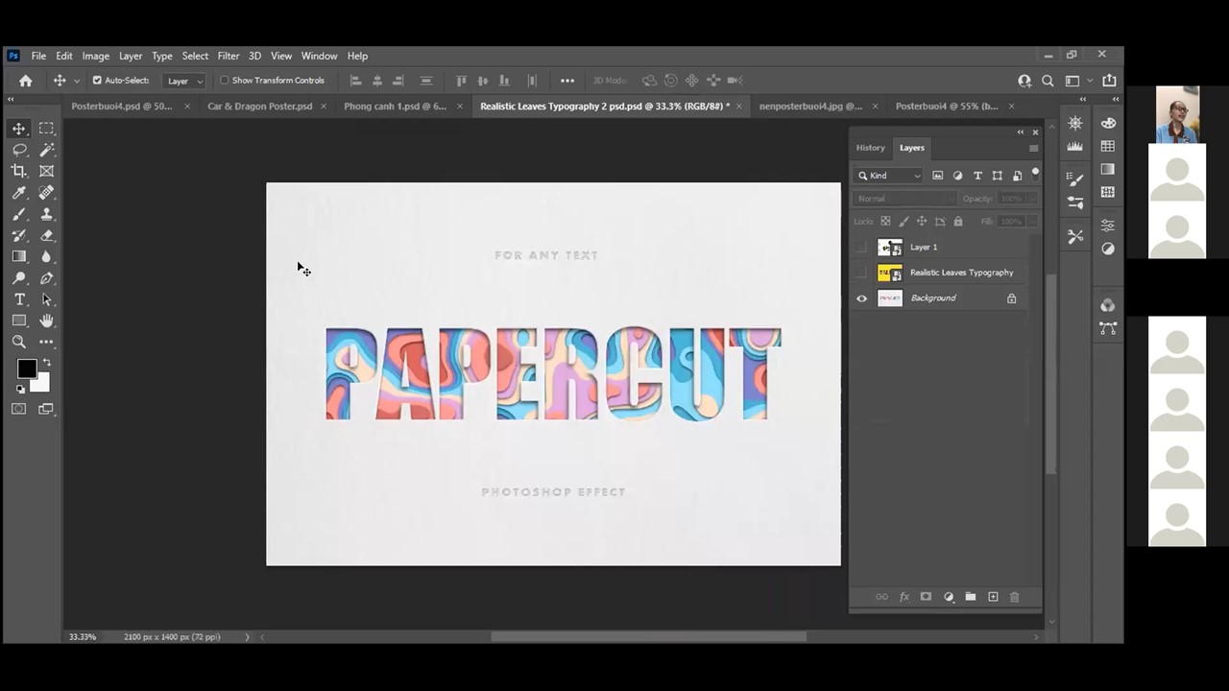Swap foreground and background colors
This screenshot has height=691, width=1229.
point(46,362)
